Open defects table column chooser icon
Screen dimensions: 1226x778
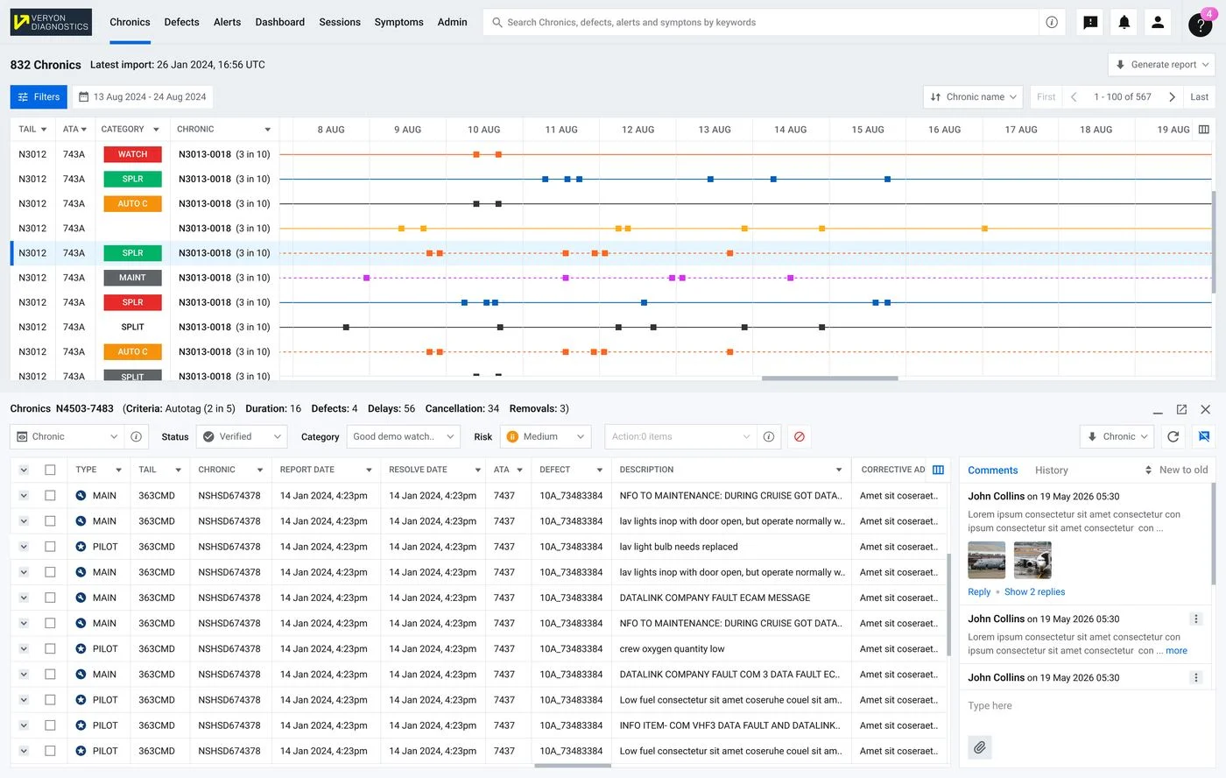[938, 470]
